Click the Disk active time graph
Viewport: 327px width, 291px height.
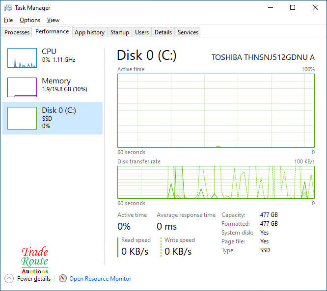click(x=216, y=110)
